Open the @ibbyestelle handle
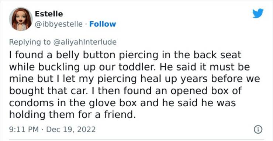The height and width of the screenshot is (141, 273). 59,24
